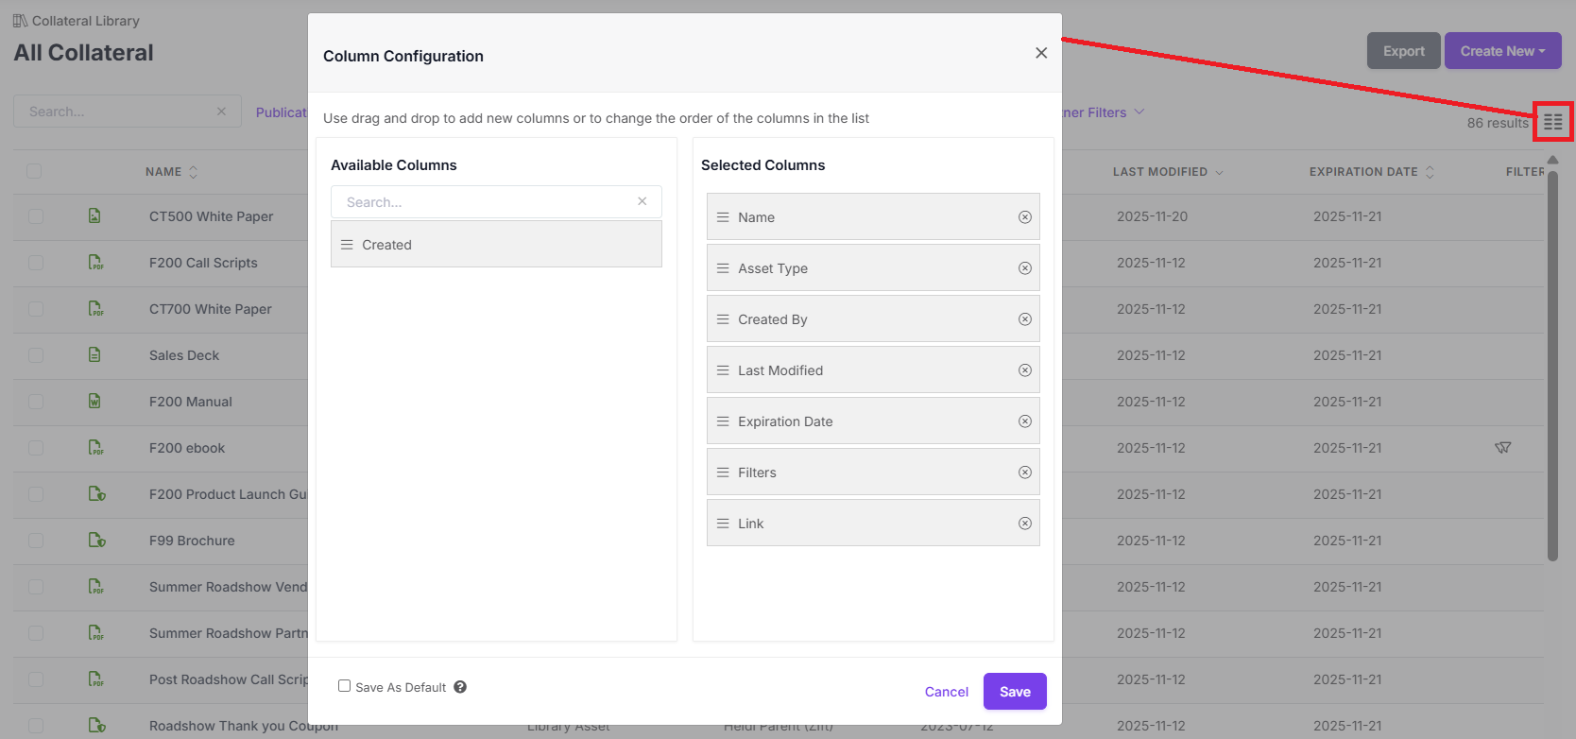Save the column configuration

pos(1015,691)
